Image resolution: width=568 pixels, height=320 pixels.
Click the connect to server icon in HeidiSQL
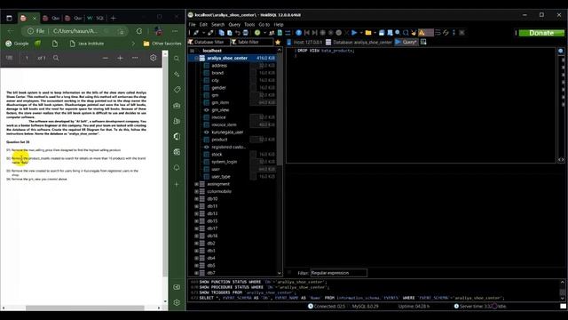coord(196,33)
